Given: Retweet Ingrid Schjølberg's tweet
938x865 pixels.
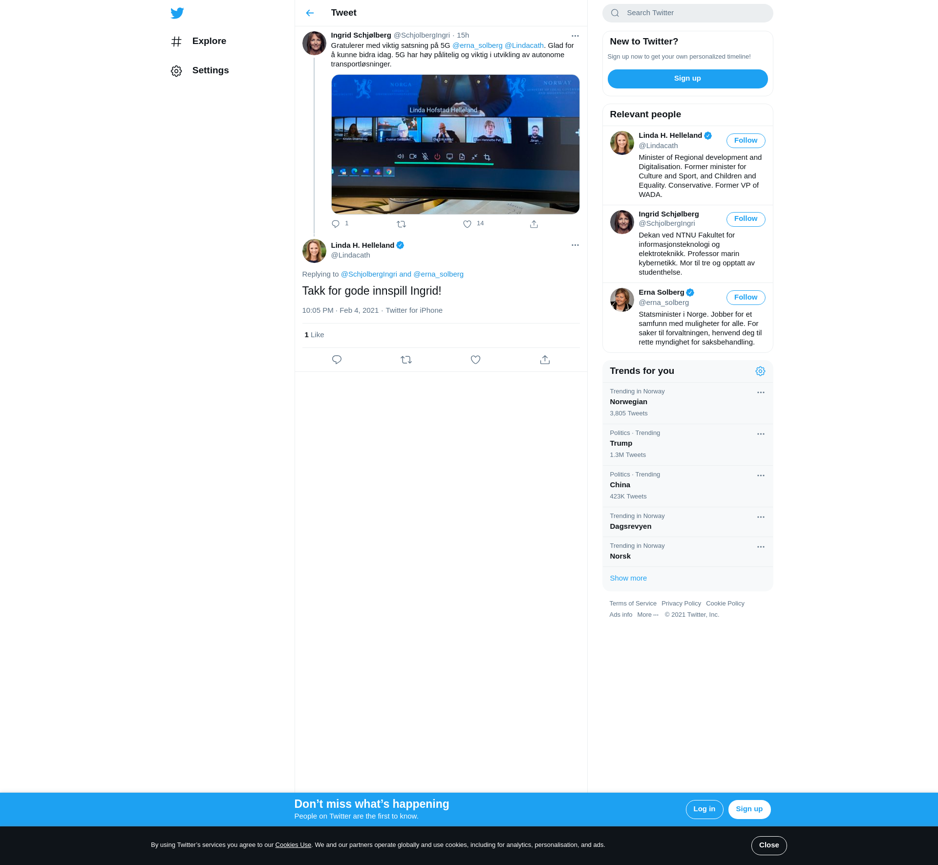Looking at the screenshot, I should (x=401, y=224).
